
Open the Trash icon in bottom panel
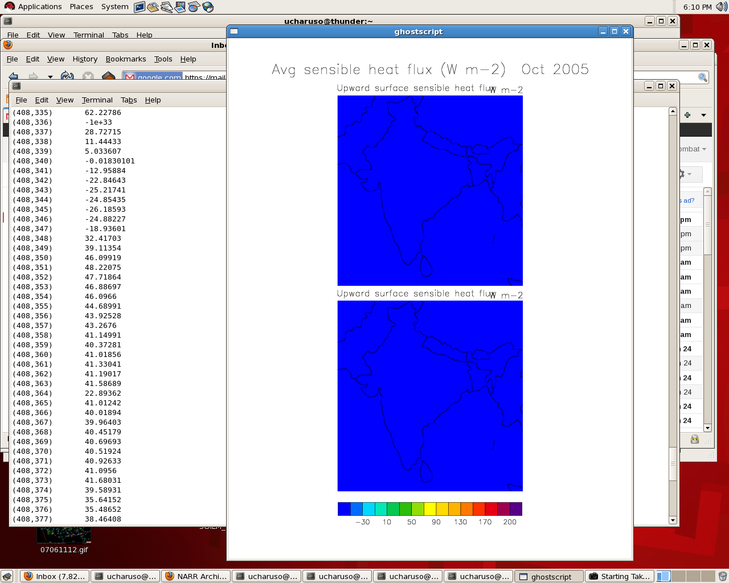[722, 576]
